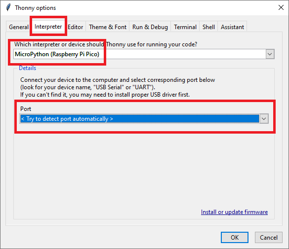Click the 'Thonny options' title bar text
This screenshot has width=289, height=249.
[36, 8]
